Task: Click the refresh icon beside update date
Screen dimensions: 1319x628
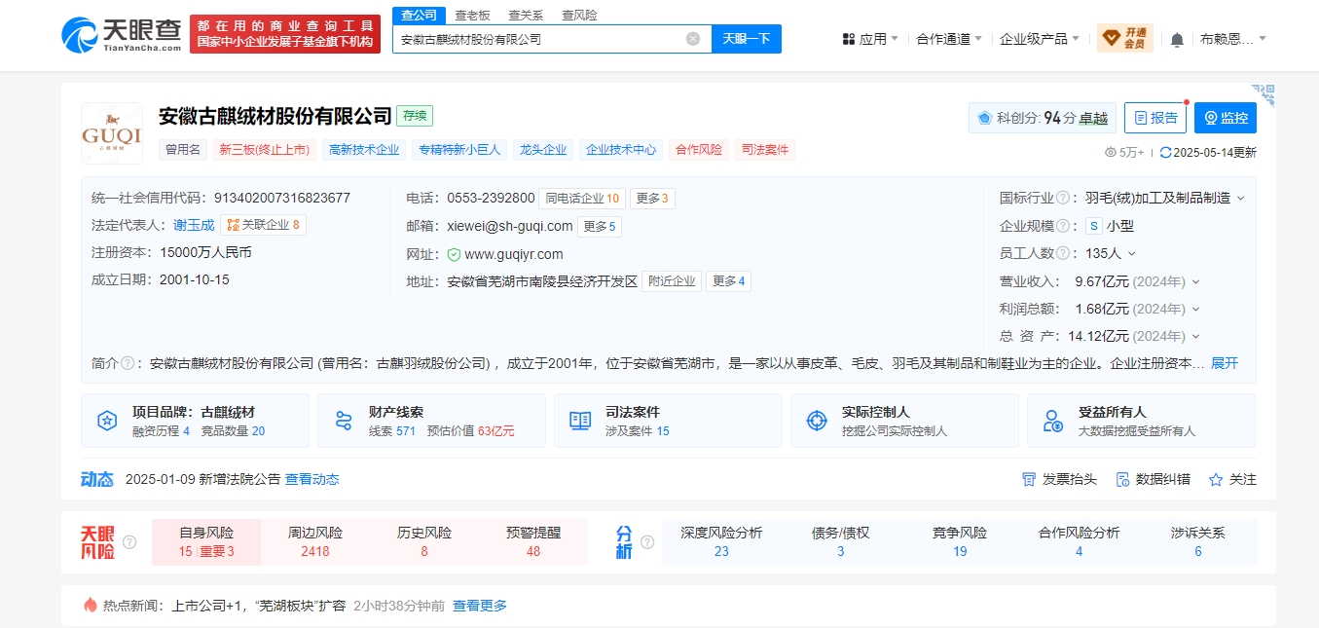Action: coord(1165,152)
